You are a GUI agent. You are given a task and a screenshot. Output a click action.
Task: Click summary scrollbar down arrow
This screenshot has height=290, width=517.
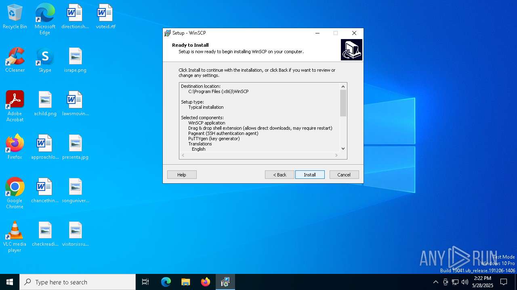tap(343, 148)
